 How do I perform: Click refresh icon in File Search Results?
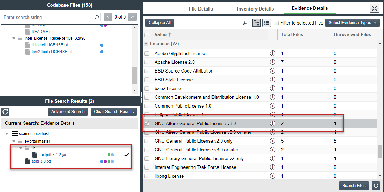click(5, 112)
